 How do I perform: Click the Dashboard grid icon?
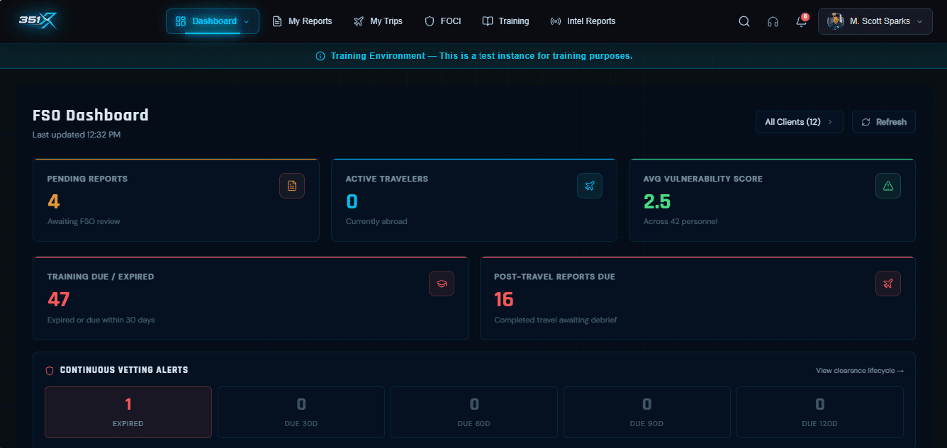point(181,21)
